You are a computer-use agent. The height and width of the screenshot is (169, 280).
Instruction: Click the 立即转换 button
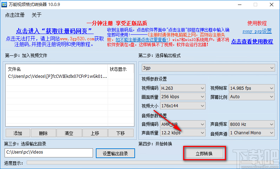pyautogui.click(x=205, y=153)
